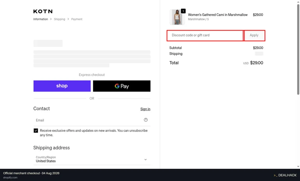Click the KOTN store logo
Screen dimensions: 300x181
point(43,11)
